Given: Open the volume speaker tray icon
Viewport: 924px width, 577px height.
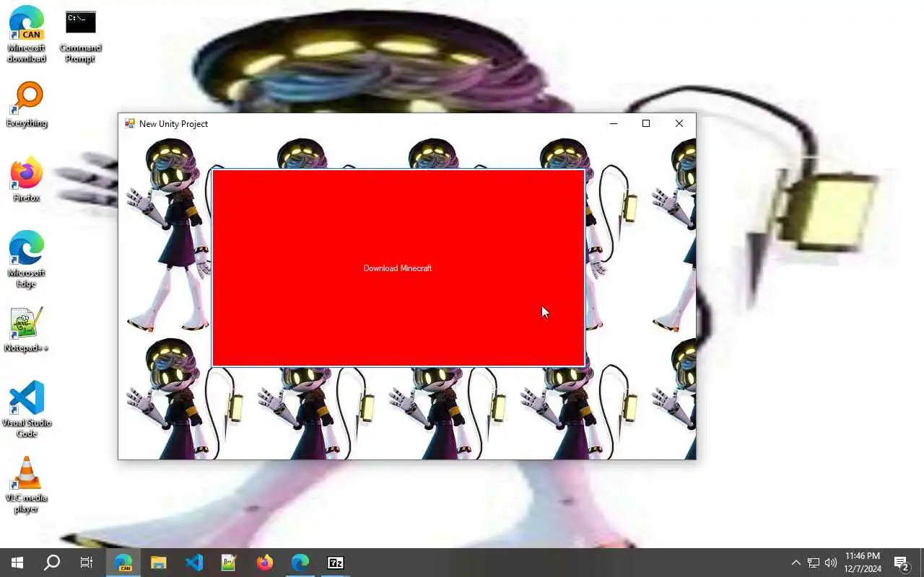Looking at the screenshot, I should click(x=831, y=563).
